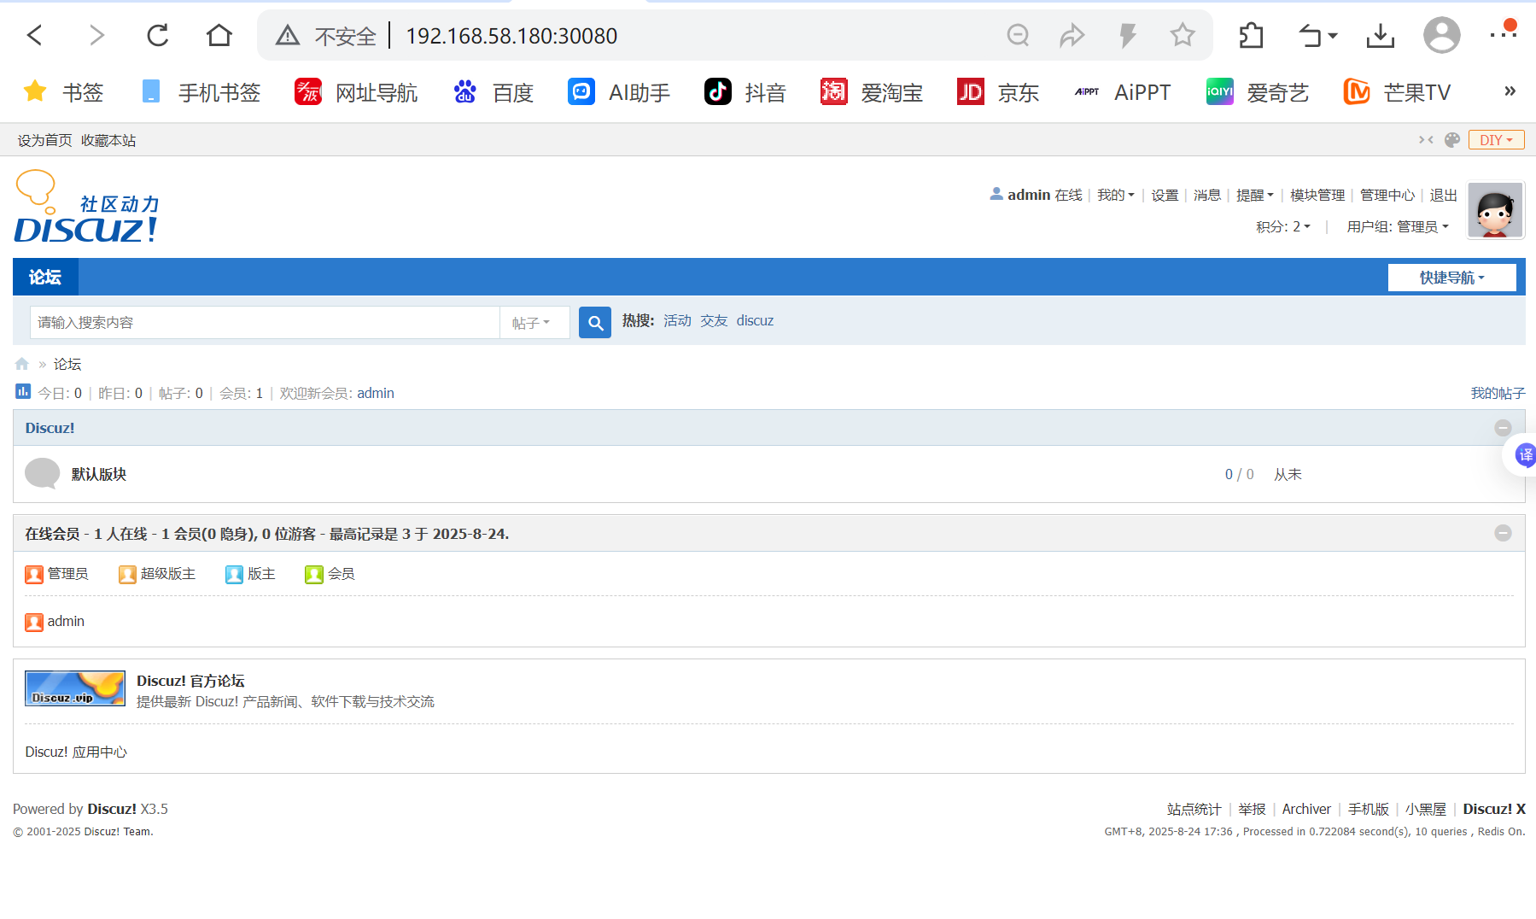Expand the 我的 dropdown menu
Screen dimensions: 1536x919
click(x=1115, y=195)
